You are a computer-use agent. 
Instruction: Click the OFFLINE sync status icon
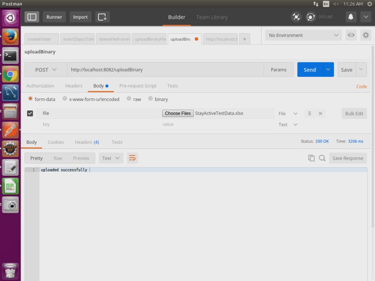(310, 17)
